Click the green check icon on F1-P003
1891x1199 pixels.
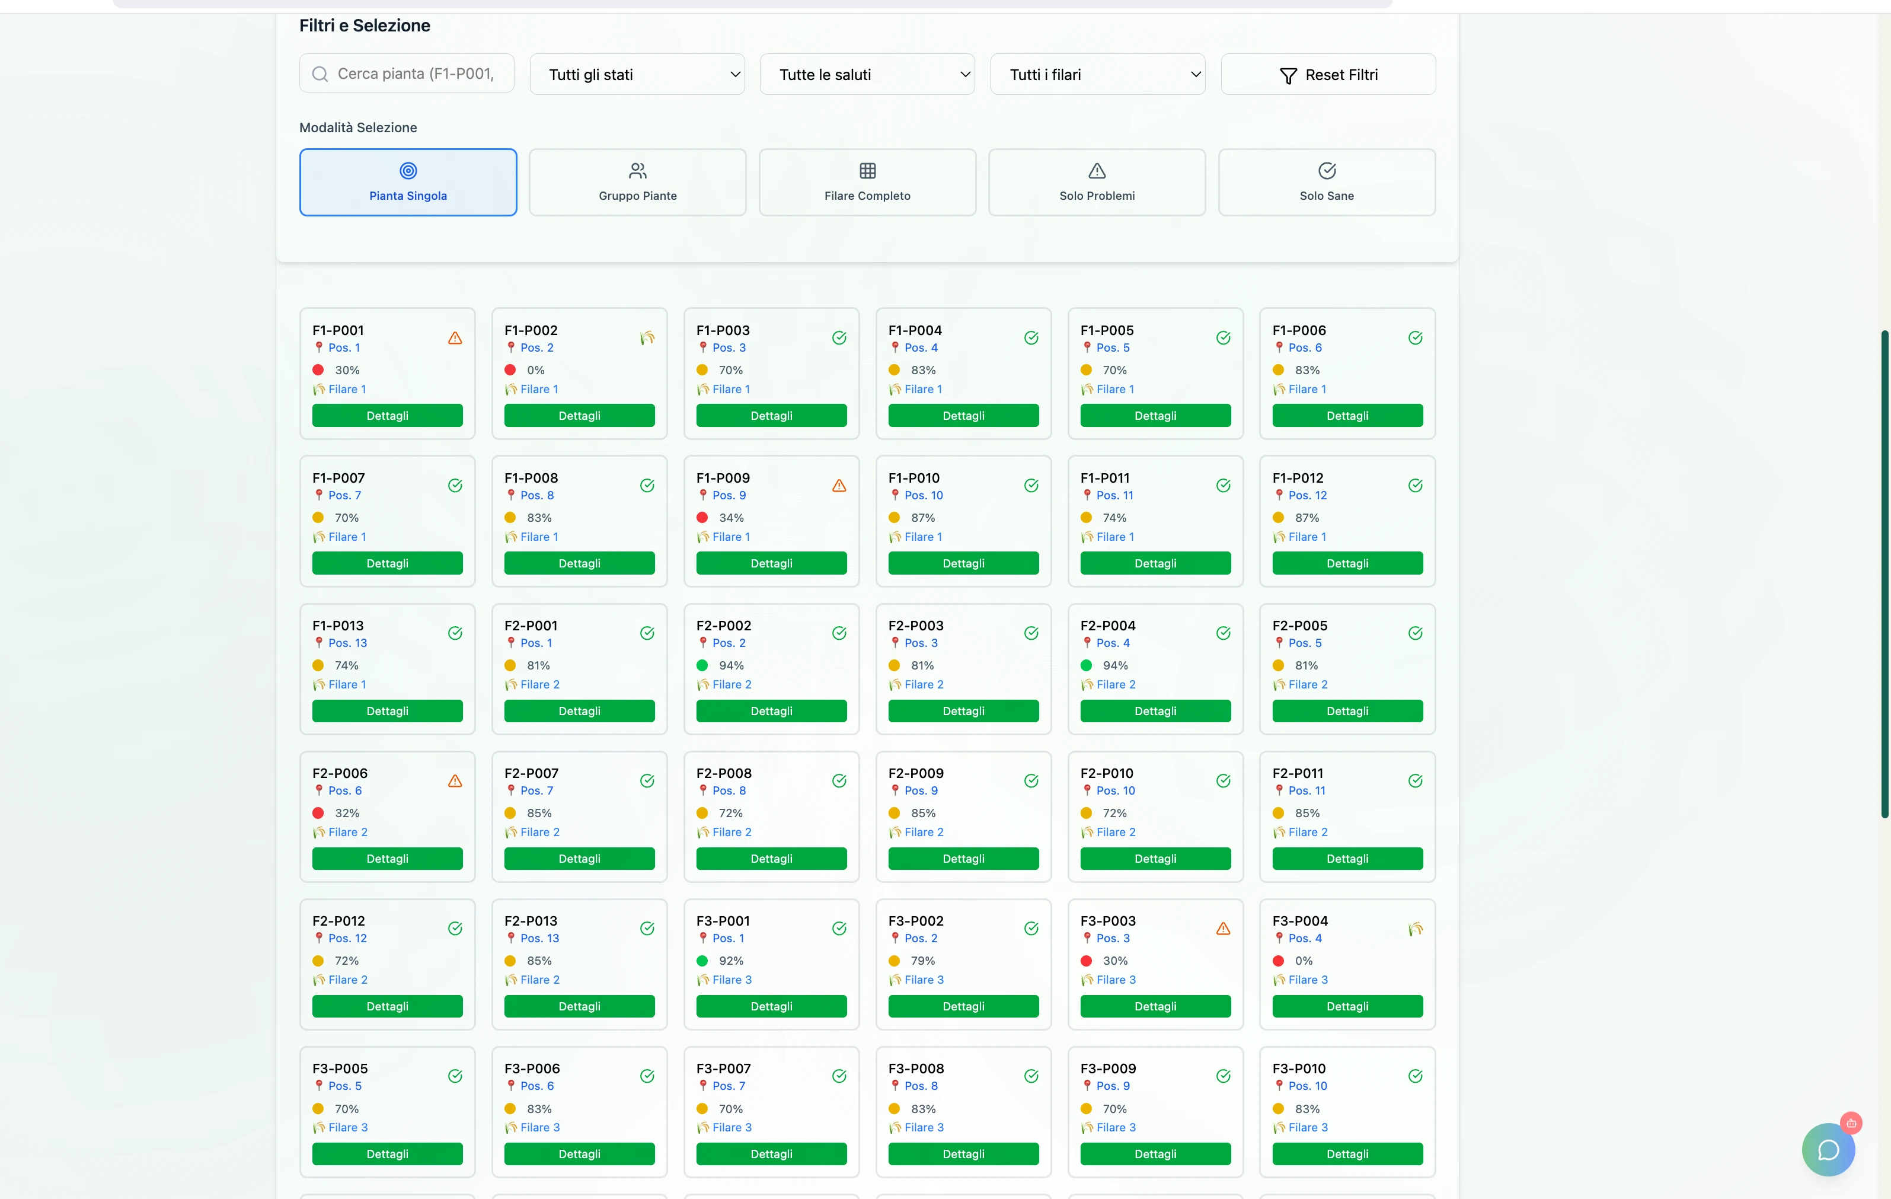(x=839, y=338)
